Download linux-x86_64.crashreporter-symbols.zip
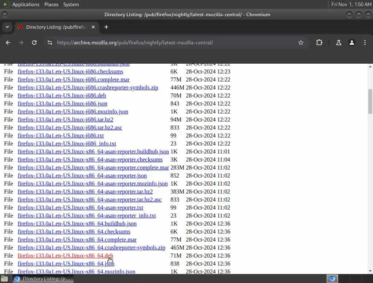Image resolution: width=373 pixels, height=283 pixels. click(91, 248)
